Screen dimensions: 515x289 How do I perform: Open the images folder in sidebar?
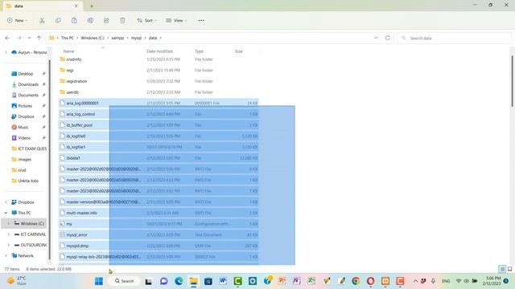[x=25, y=159]
